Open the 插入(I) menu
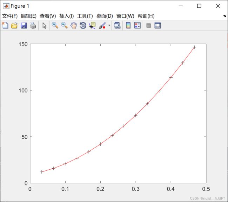Screen dimensions: 228x202 [x=67, y=16]
